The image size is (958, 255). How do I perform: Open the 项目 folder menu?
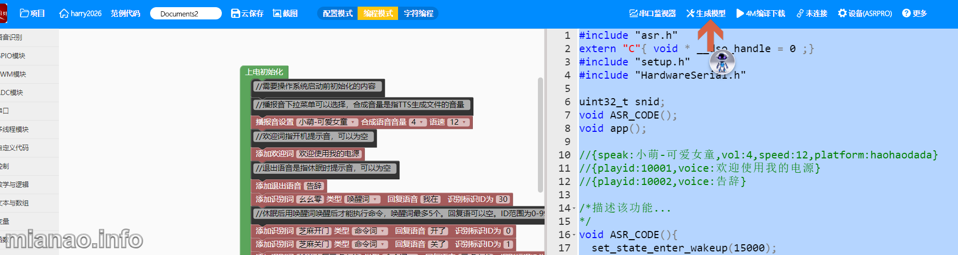tap(32, 13)
